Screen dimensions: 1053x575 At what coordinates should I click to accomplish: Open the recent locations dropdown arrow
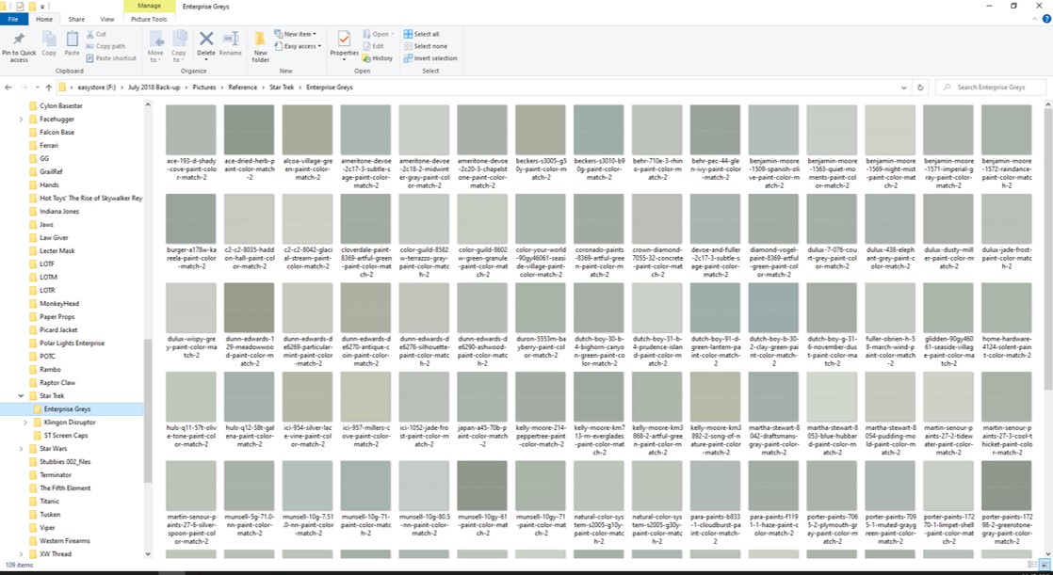37,88
